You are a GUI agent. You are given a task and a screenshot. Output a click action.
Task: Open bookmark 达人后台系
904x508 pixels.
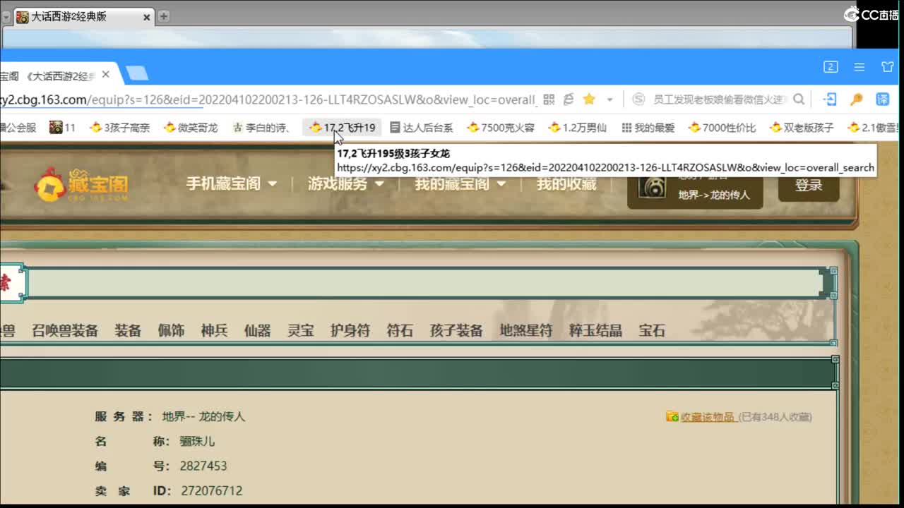[421, 128]
